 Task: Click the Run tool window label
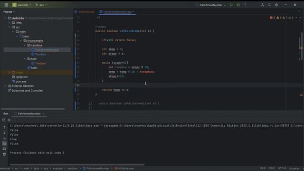[6, 114]
